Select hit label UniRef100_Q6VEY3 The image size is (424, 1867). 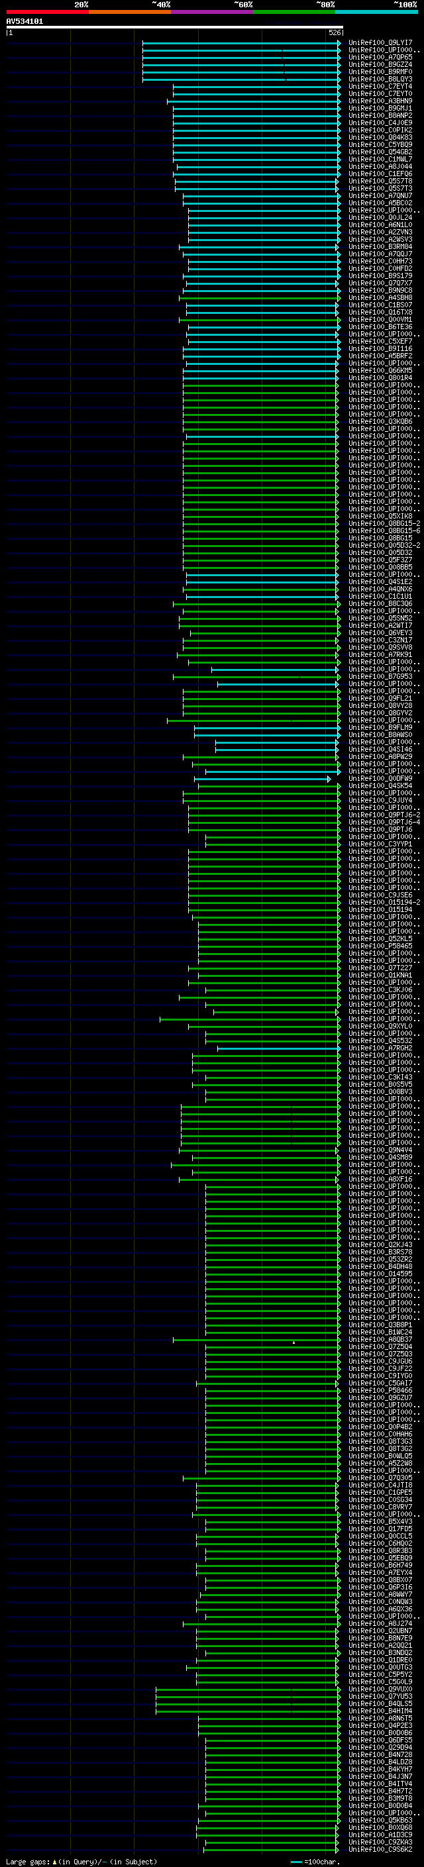tap(380, 633)
